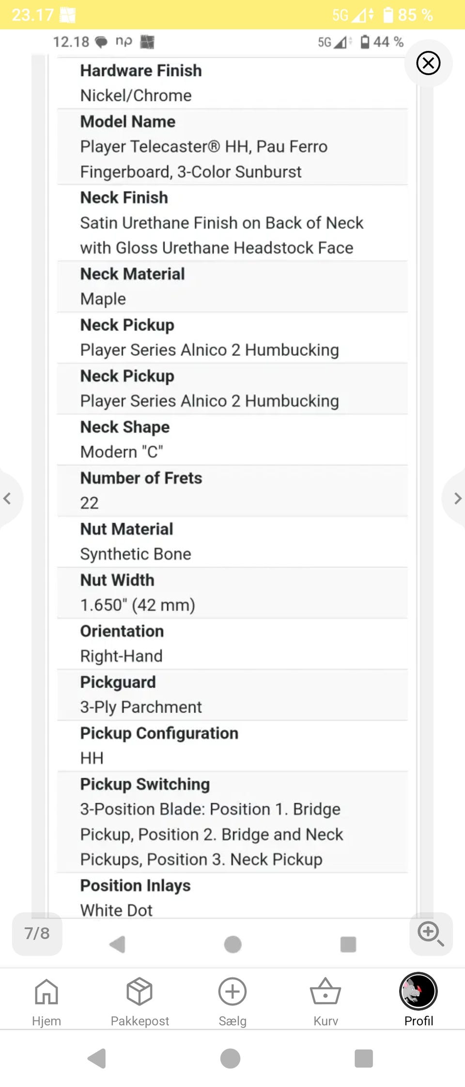Tap the Hardware Finish row
Screen dimensions: 465x1087
232,83
